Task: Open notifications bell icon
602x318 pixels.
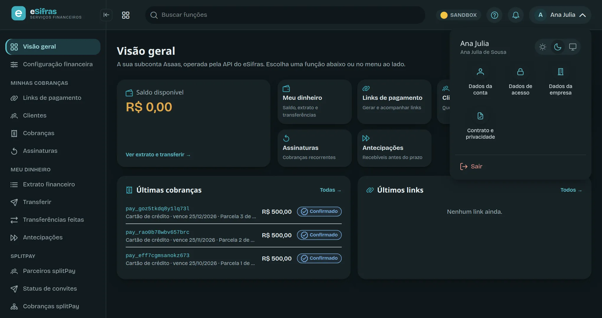Action: pos(516,15)
